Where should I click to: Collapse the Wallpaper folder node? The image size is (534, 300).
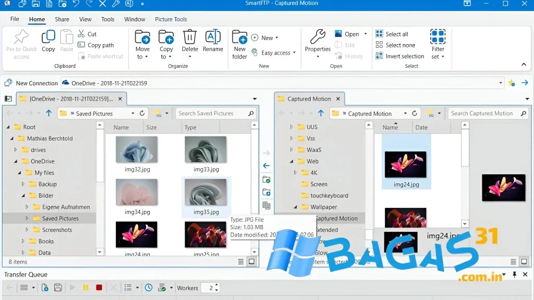[x=295, y=207]
